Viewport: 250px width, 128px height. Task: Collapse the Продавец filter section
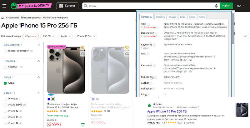point(38,61)
